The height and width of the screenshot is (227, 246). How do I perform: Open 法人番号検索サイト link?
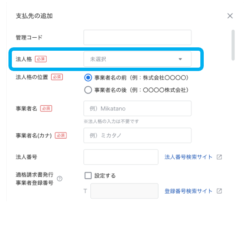(188, 157)
